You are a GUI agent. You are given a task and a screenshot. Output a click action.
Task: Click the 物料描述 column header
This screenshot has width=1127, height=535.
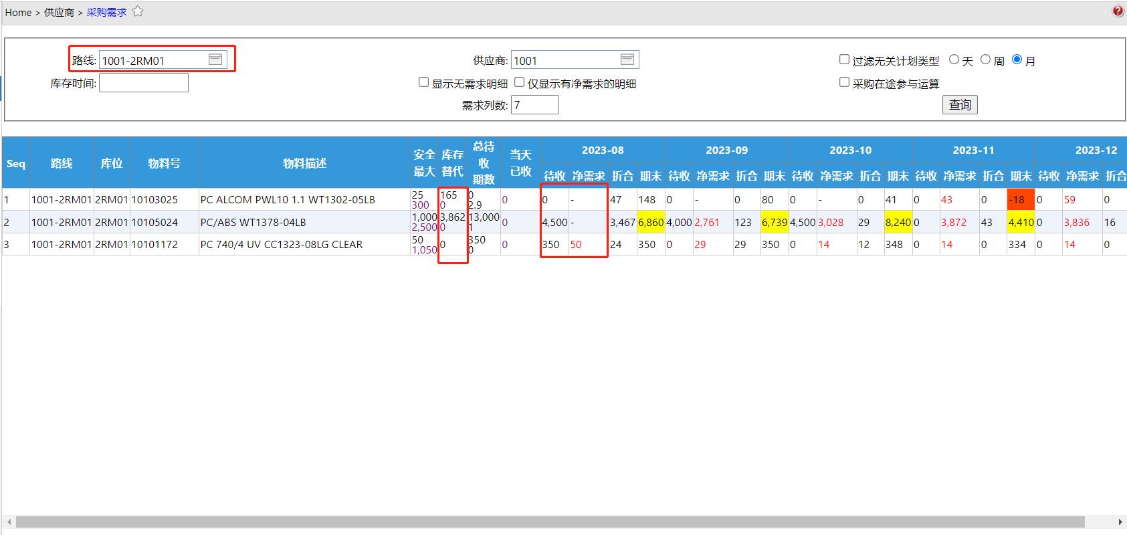pos(304,163)
